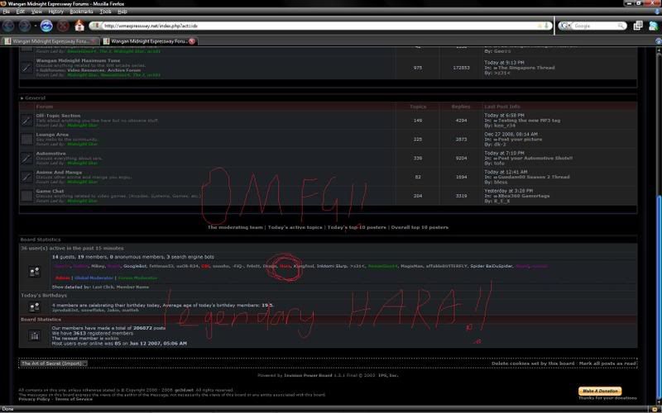Click the search magnifier in the Google box
662x413 pixels.
(x=621, y=26)
